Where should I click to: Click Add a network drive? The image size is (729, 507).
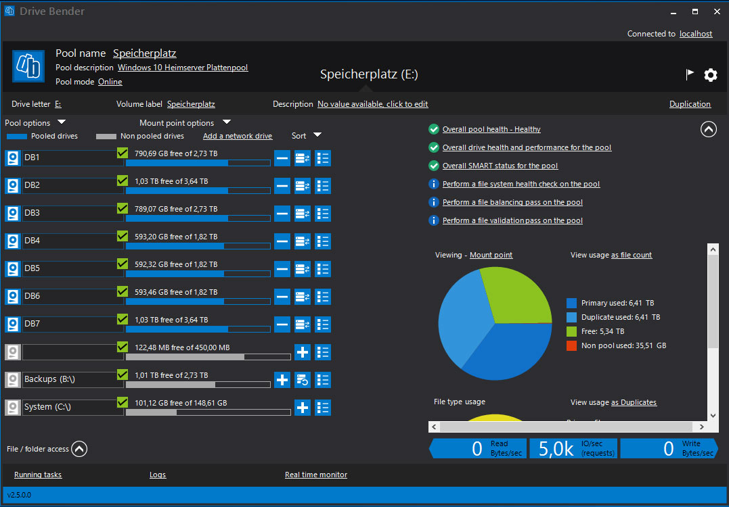238,136
